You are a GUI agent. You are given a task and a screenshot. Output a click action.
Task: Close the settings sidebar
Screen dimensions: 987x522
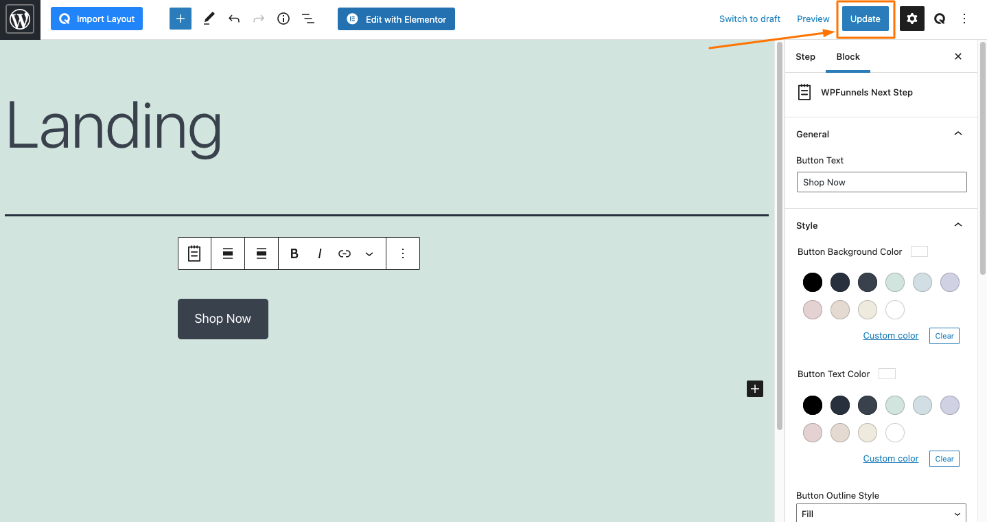click(x=958, y=56)
